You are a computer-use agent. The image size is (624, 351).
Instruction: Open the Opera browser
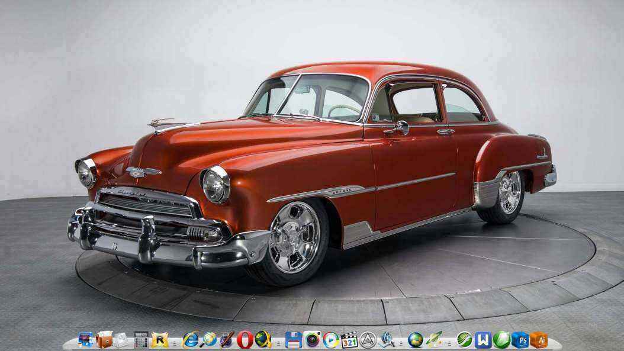pyautogui.click(x=245, y=340)
